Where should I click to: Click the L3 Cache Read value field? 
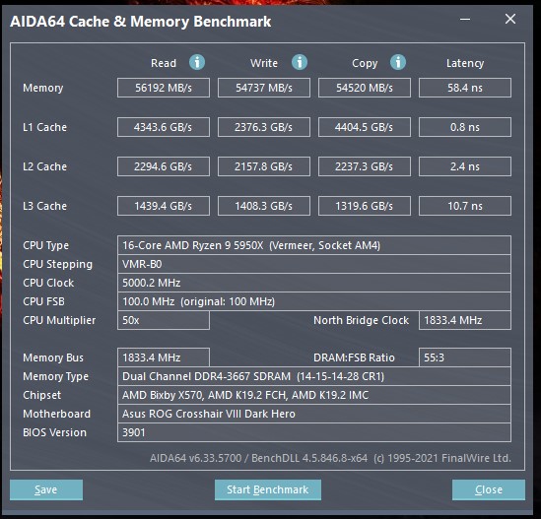[x=164, y=206]
